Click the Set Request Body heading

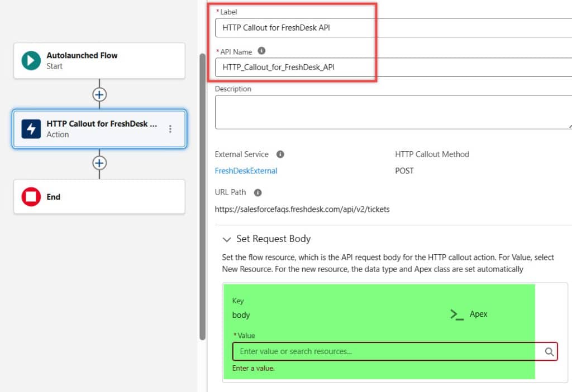pyautogui.click(x=274, y=239)
